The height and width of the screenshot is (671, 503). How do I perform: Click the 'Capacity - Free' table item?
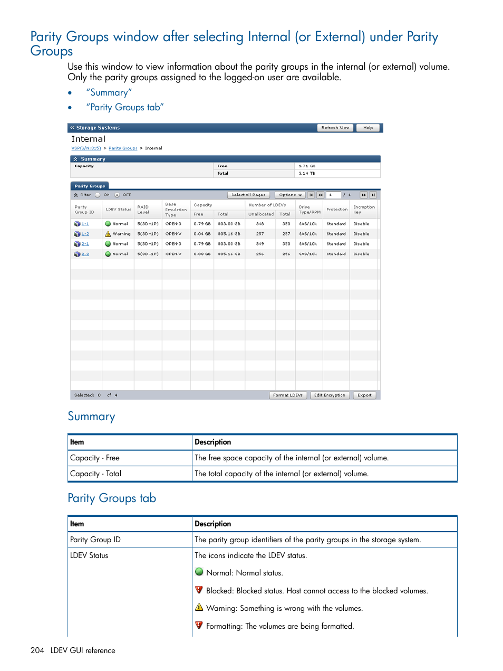pyautogui.click(x=95, y=458)
